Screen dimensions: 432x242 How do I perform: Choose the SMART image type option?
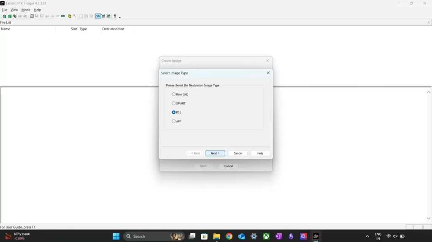pyautogui.click(x=174, y=103)
